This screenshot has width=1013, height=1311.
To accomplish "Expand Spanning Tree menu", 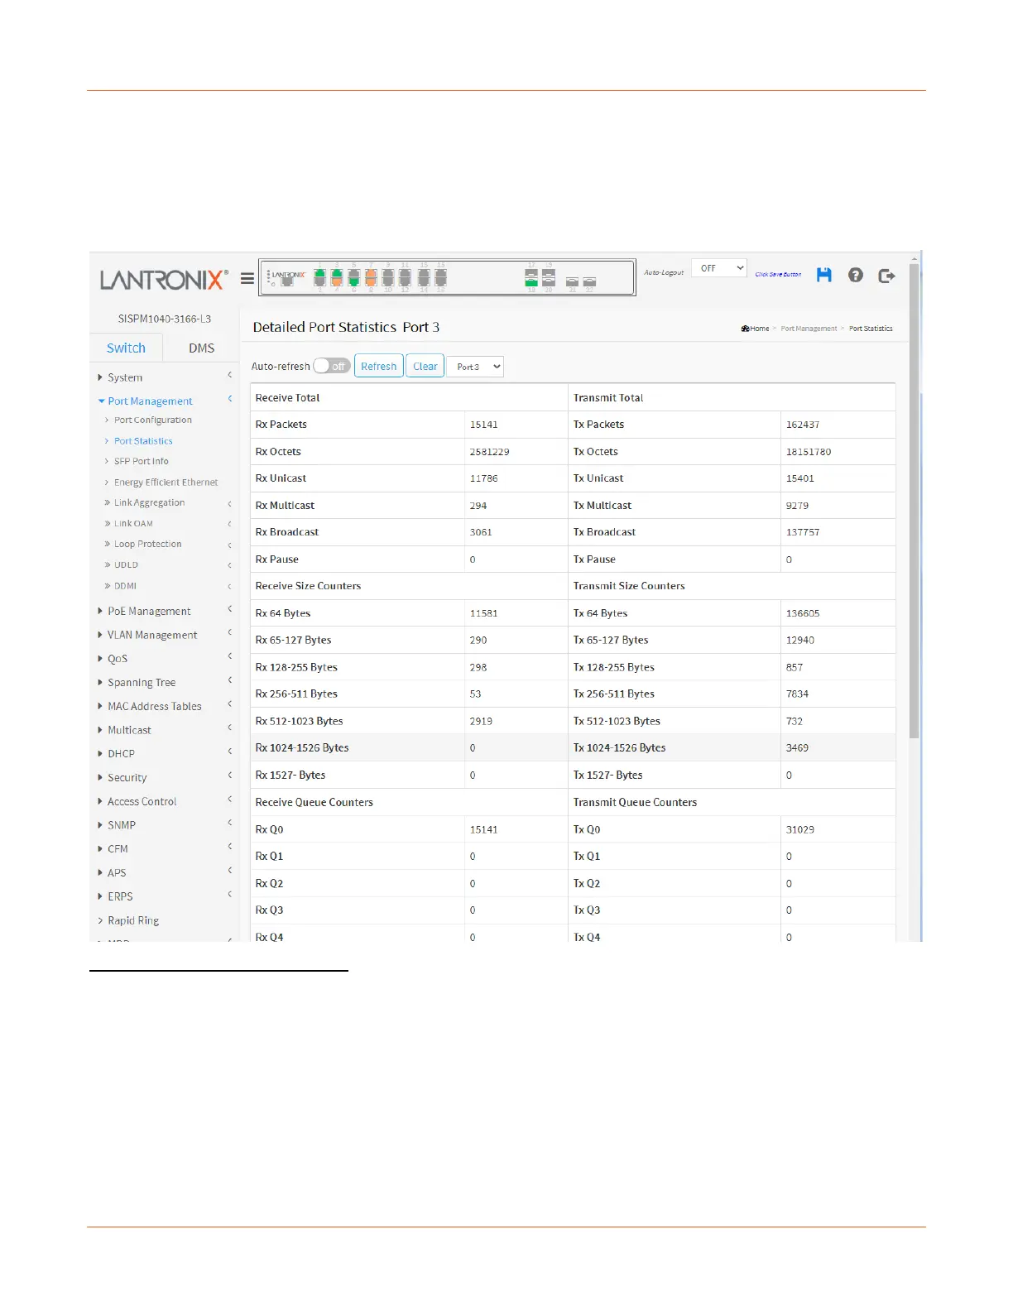I will [x=142, y=683].
